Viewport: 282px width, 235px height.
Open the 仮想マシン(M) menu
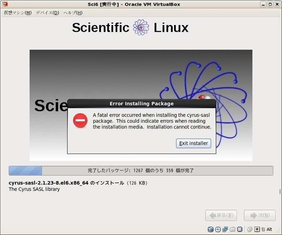[18, 13]
